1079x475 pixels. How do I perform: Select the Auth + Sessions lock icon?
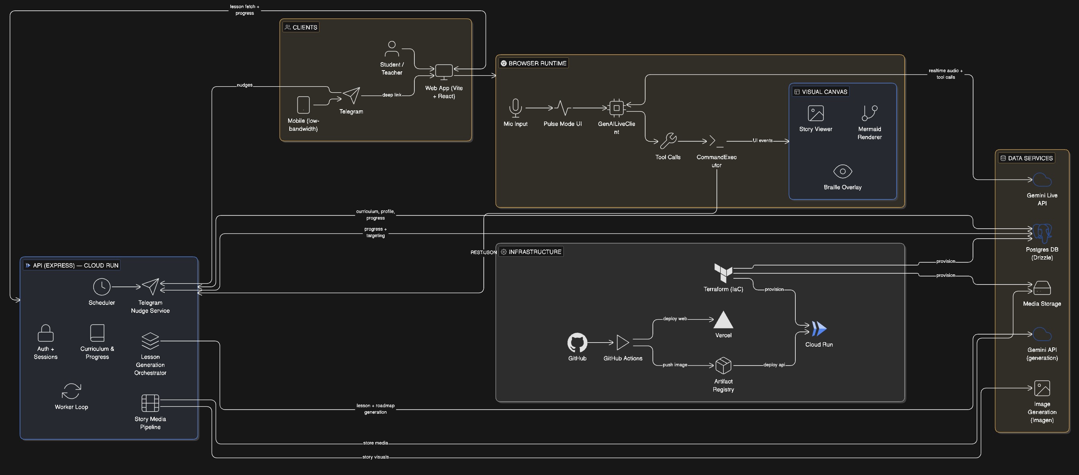pos(45,333)
